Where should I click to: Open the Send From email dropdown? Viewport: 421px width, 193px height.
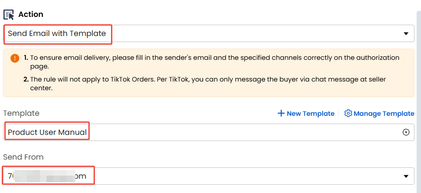209,176
